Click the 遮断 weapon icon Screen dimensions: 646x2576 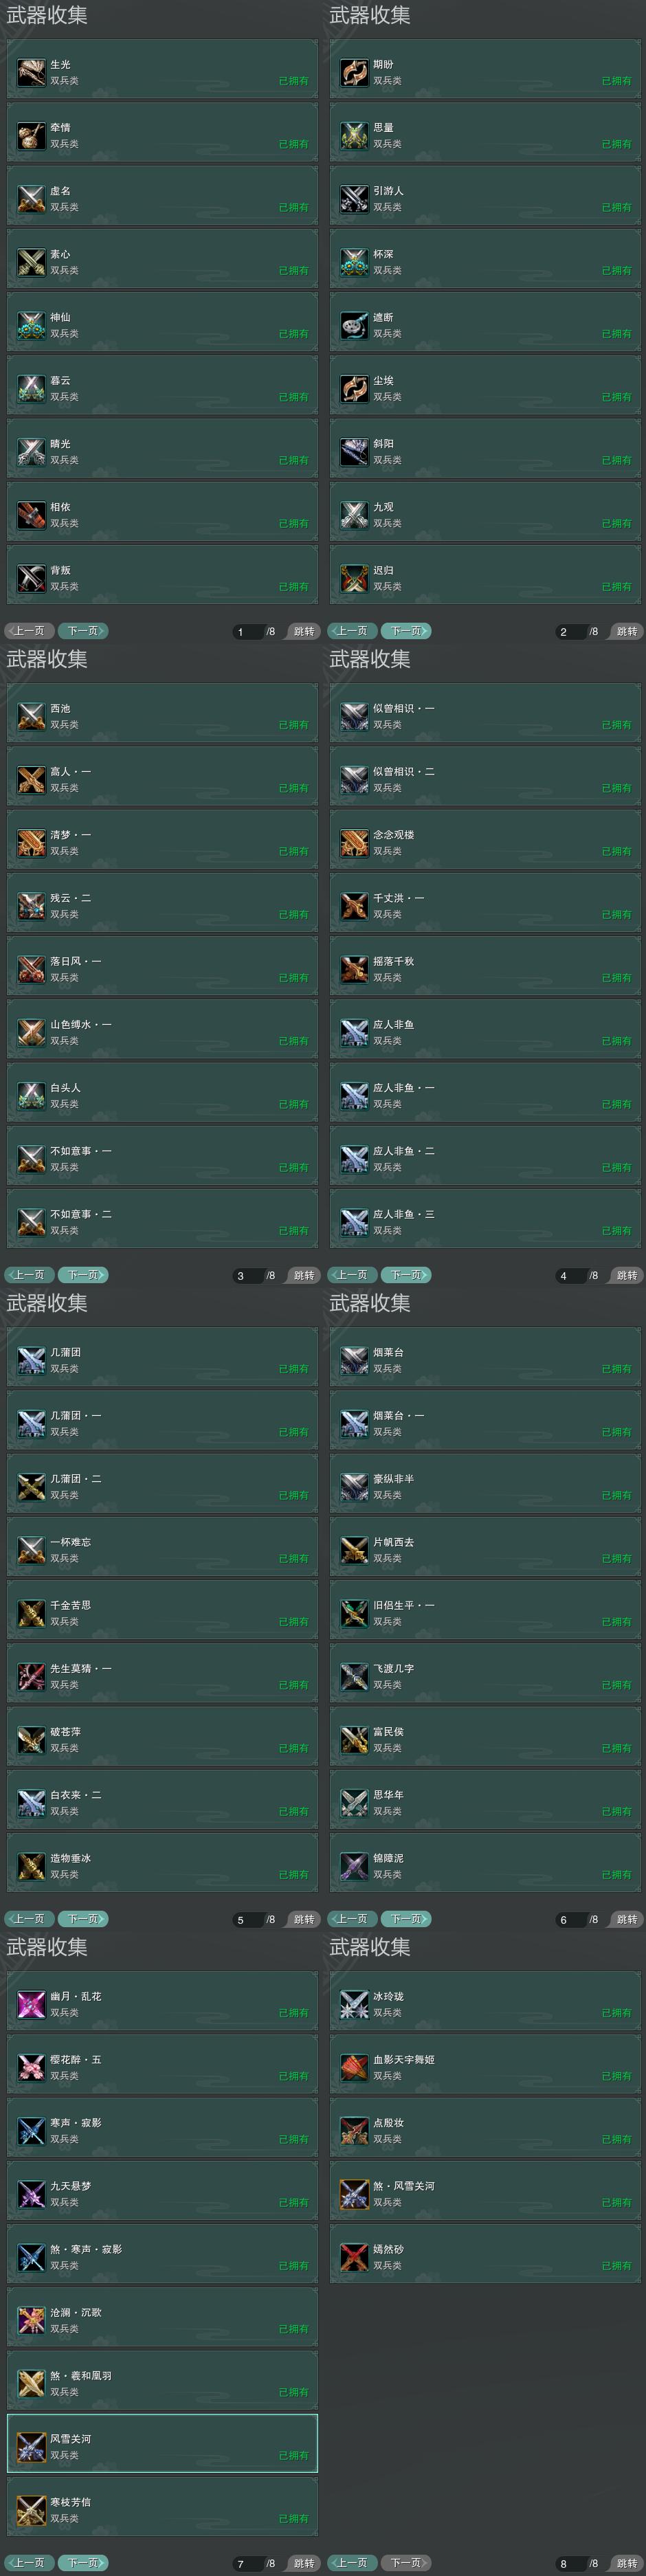354,325
